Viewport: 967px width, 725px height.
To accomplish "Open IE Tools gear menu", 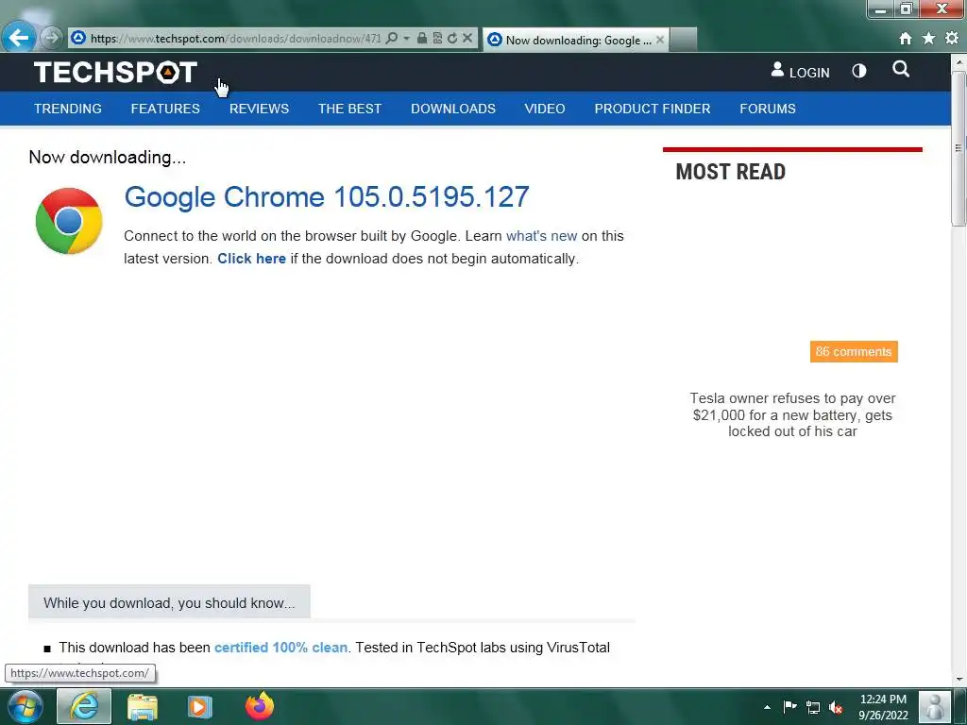I will click(952, 38).
